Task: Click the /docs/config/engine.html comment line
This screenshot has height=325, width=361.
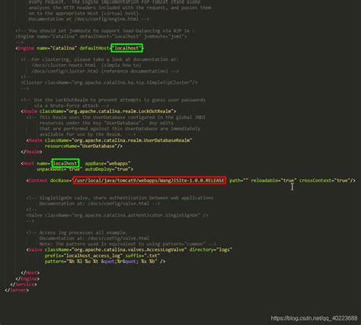Action: 89,19
